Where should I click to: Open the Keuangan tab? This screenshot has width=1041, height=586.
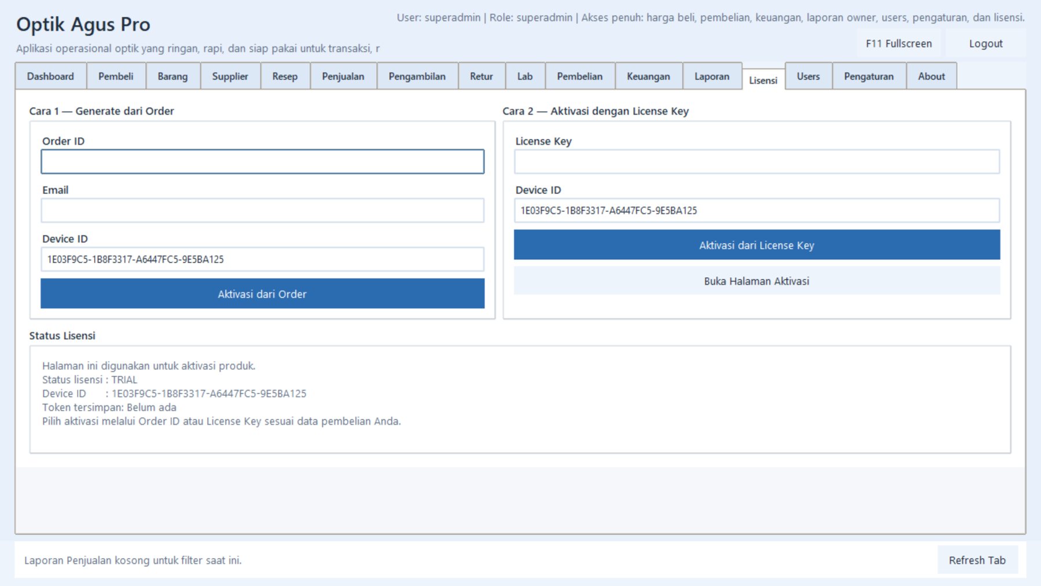point(648,76)
